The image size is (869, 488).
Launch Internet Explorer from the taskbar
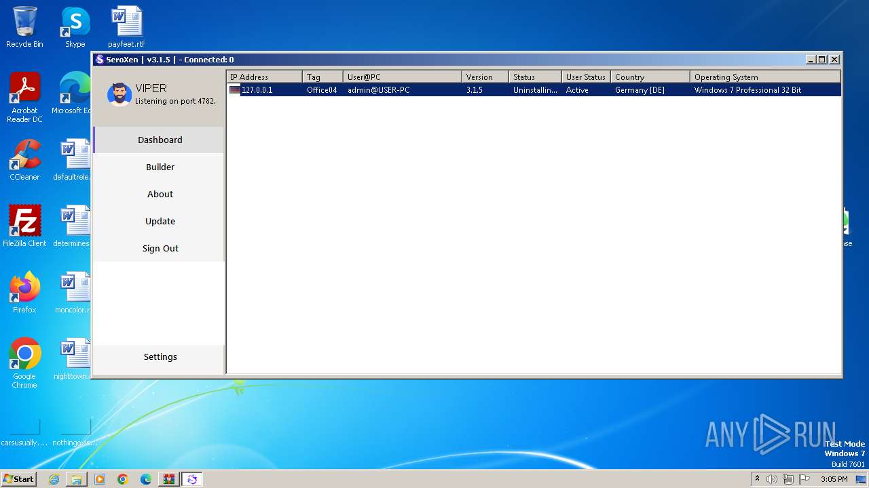pos(54,479)
